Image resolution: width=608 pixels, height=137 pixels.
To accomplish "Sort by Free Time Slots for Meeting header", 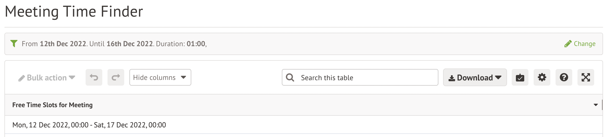I will click(52, 105).
